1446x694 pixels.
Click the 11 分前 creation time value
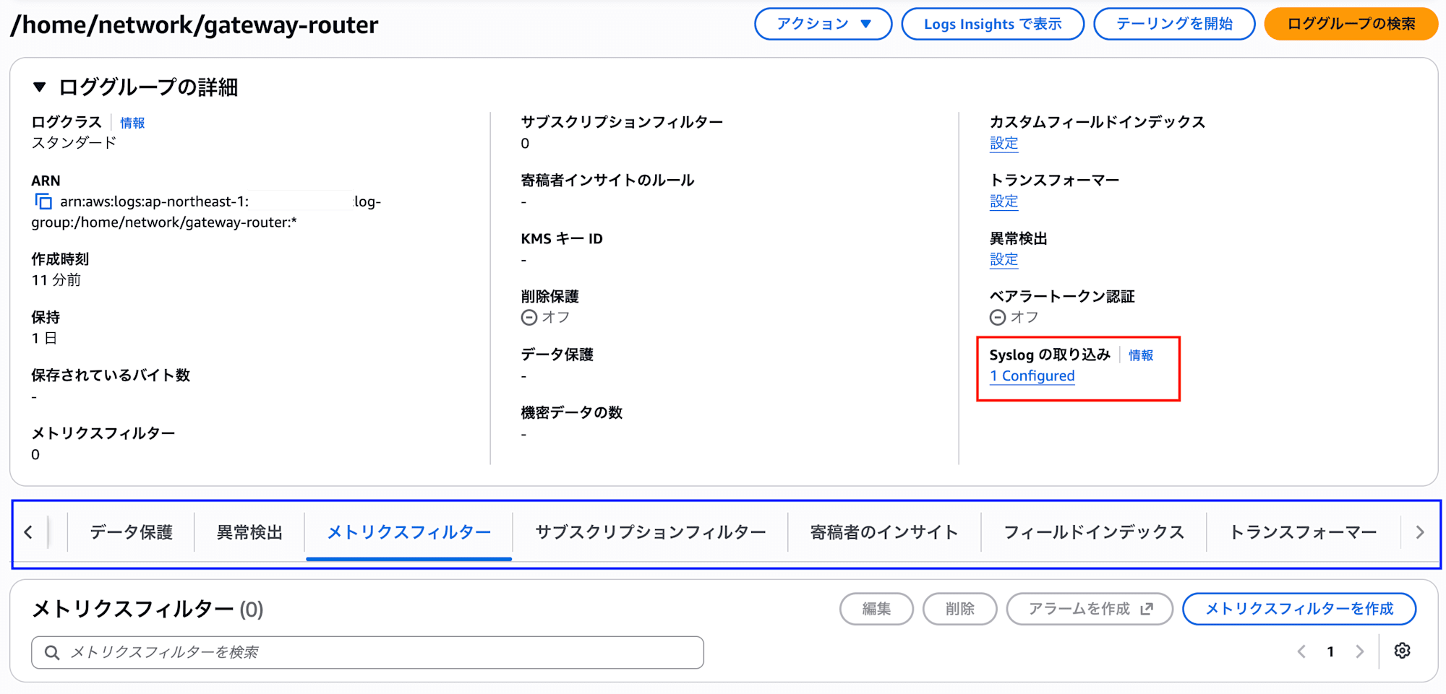coord(56,279)
